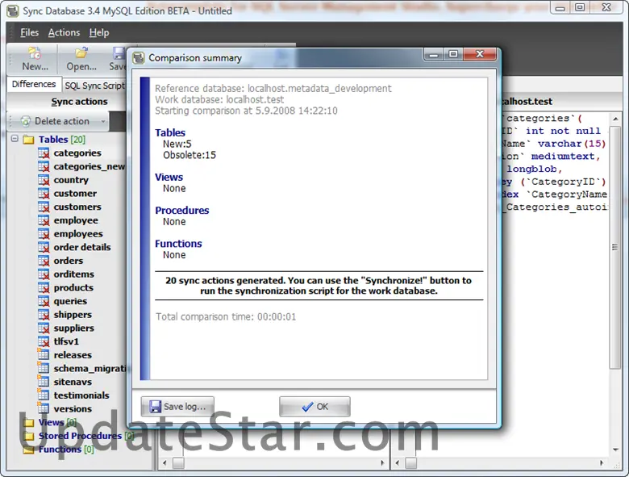
Task: Click scroll-down arrow in SQL pane
Action: click(x=615, y=450)
